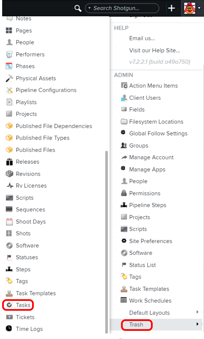The width and height of the screenshot is (204, 339).
Task: Open Visit our Help Site... link
Action: [x=154, y=51]
